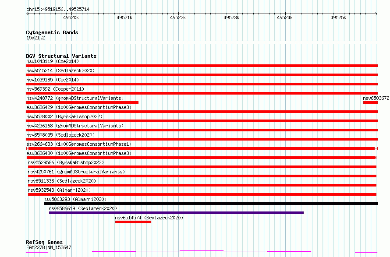Click the red bar for esv3636430
Image resolution: width=390 pixels, height=257 pixels.
tap(201, 158)
